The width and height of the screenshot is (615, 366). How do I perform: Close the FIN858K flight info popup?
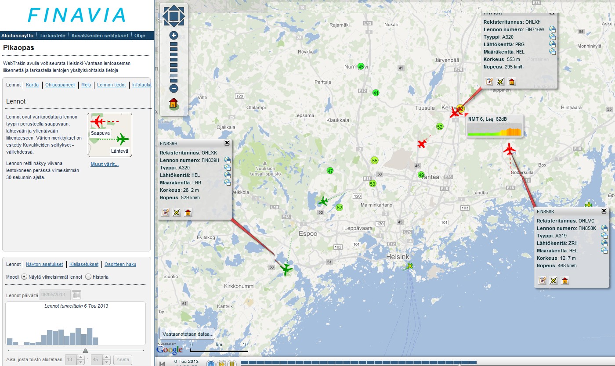604,211
